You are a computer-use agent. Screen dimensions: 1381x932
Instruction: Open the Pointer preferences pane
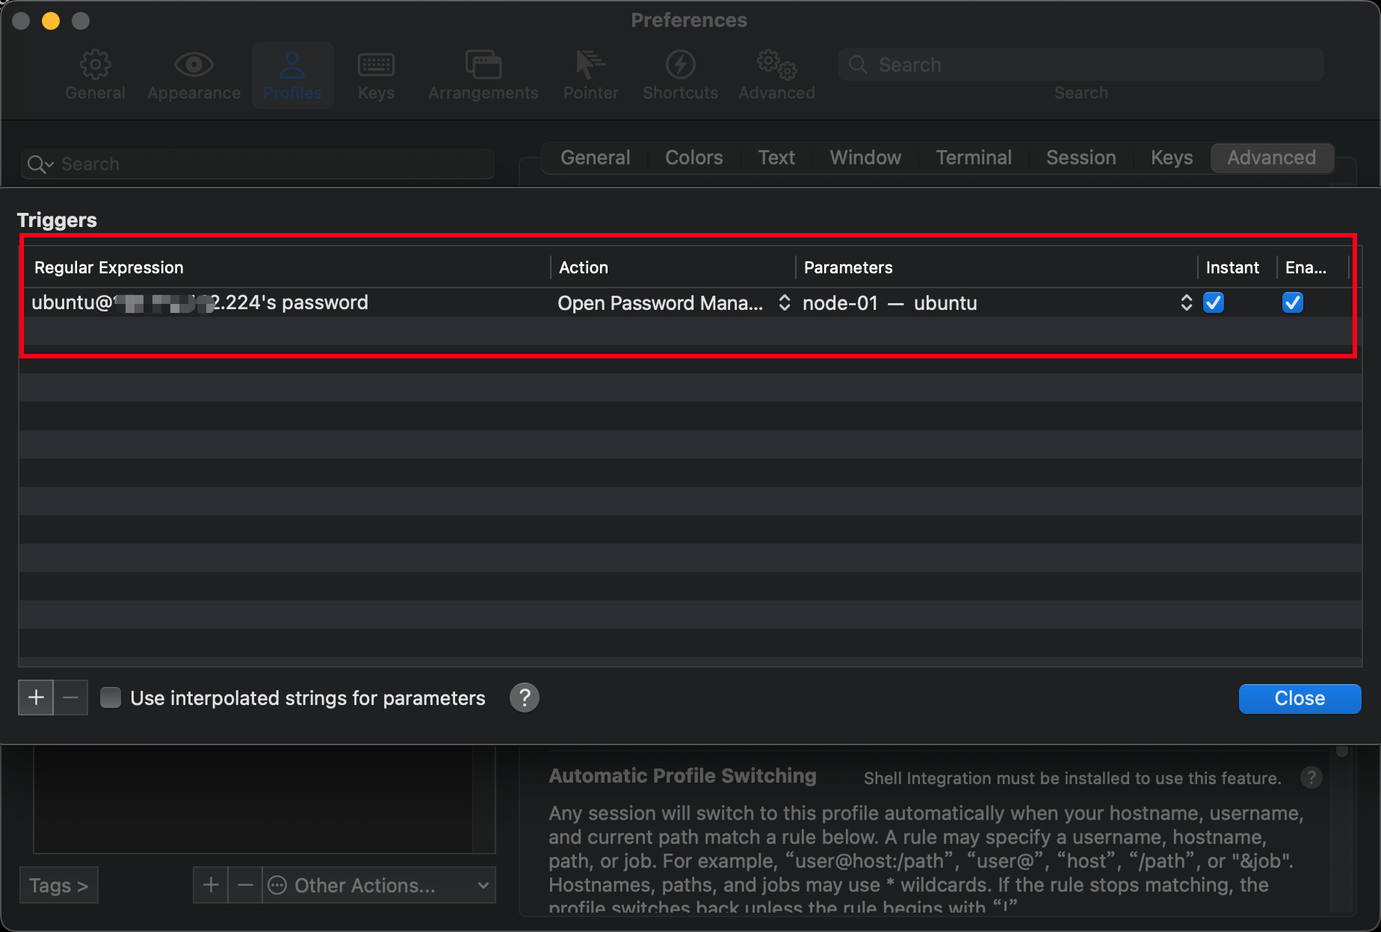point(590,75)
